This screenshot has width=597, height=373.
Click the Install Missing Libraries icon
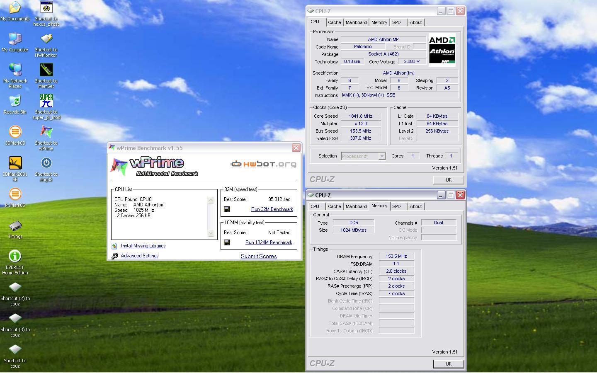[114, 246]
